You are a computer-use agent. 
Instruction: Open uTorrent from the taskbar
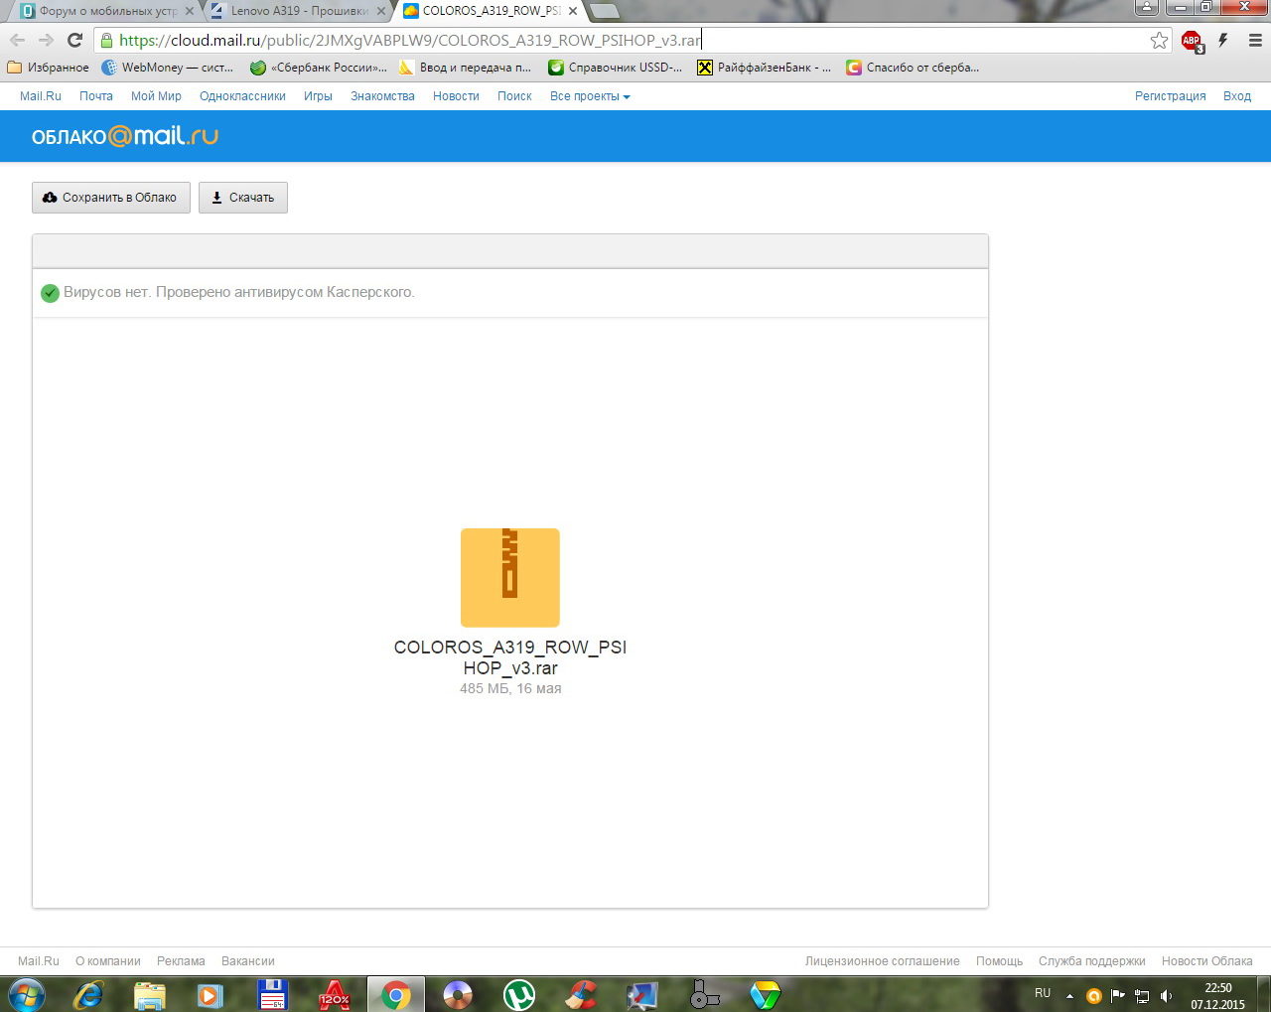[518, 994]
